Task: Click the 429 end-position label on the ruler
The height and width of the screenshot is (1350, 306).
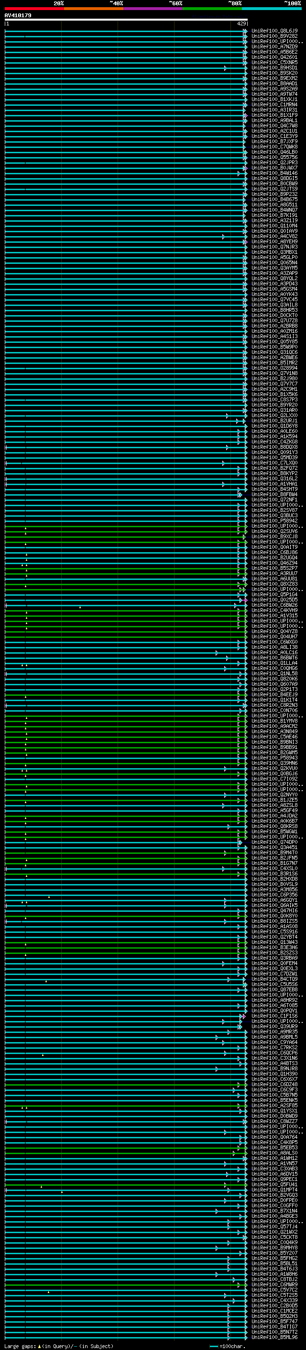Action: (241, 23)
